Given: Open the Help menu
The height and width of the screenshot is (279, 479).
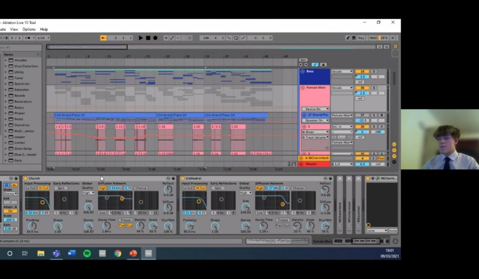Looking at the screenshot, I should pos(44,29).
